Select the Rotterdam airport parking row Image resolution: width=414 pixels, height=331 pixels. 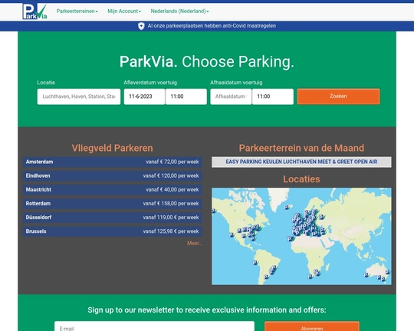(x=113, y=204)
